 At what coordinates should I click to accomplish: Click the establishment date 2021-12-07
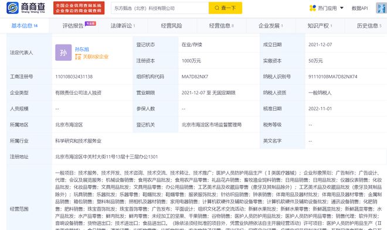[320, 44]
